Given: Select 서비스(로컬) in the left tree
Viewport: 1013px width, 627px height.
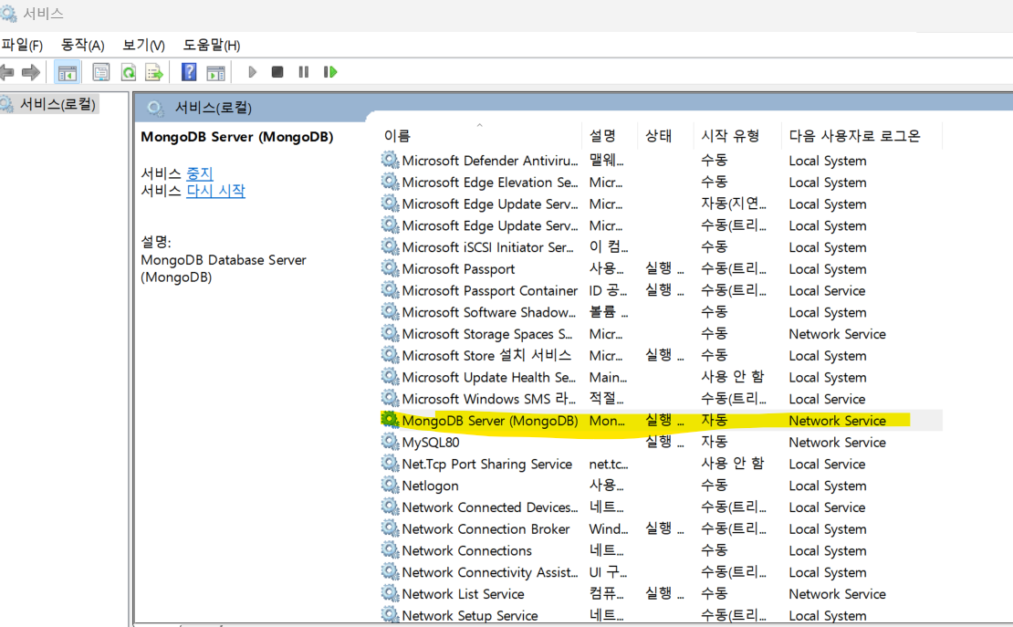Looking at the screenshot, I should click(57, 104).
